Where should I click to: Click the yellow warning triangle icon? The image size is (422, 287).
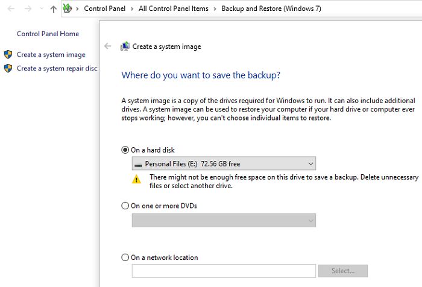[137, 178]
